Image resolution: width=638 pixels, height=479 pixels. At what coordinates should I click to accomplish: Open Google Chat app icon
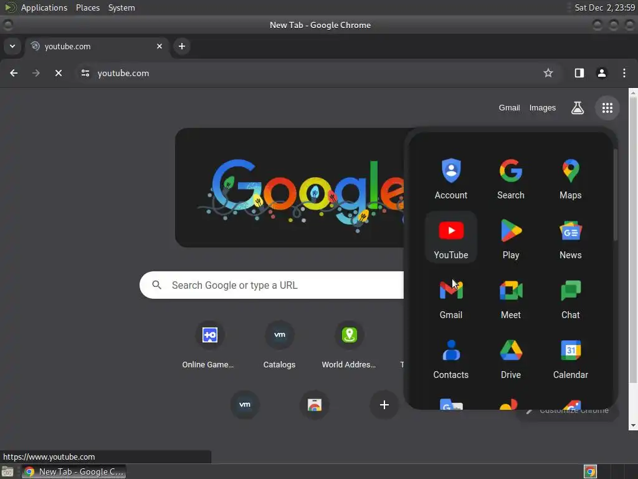pyautogui.click(x=571, y=298)
